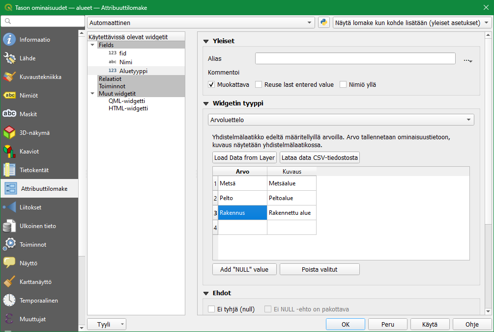The height and width of the screenshot is (332, 494).
Task: Collapse the Widgetin tyyppi section
Action: pos(206,103)
